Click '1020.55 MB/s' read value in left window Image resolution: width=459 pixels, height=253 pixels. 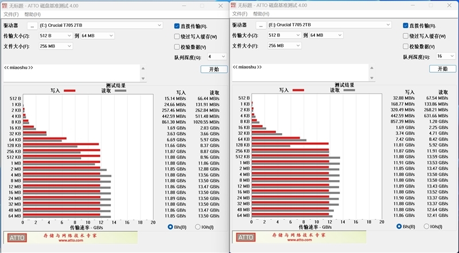(207, 122)
